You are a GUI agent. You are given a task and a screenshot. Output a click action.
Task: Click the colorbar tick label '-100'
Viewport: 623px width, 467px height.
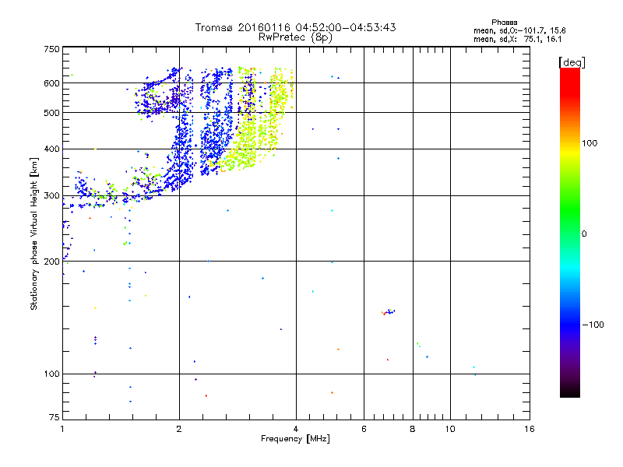[x=593, y=325]
